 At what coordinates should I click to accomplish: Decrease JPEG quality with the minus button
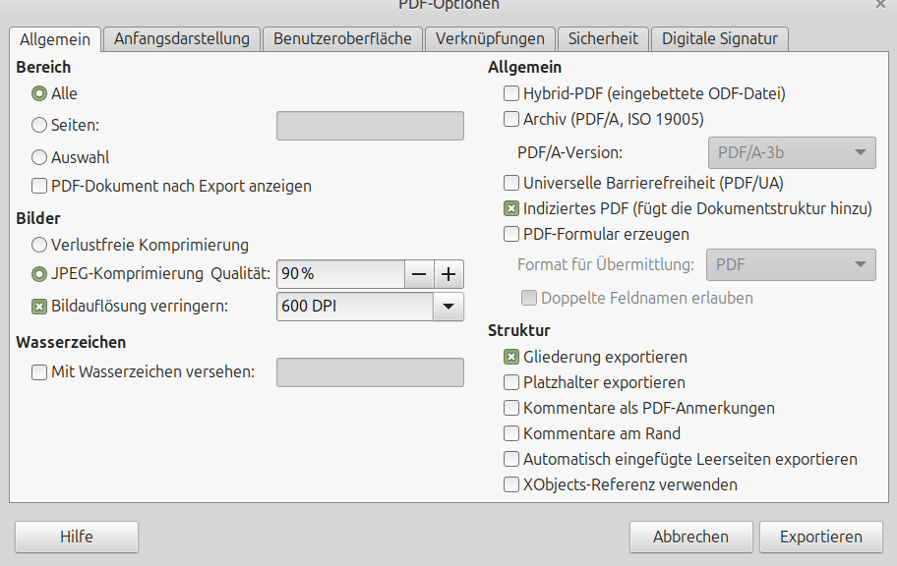coord(419,274)
